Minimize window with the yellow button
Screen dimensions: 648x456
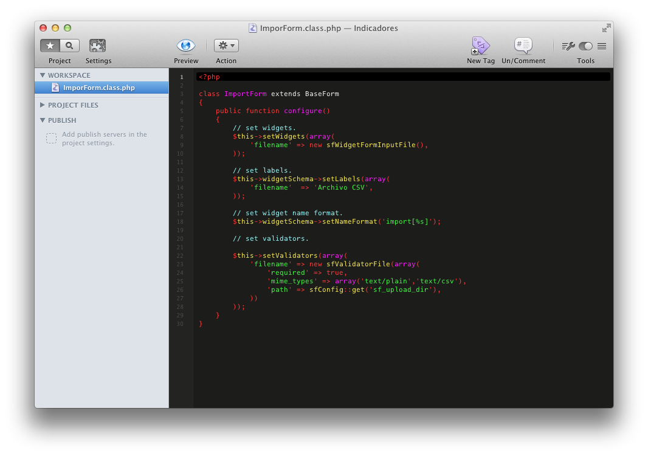[x=55, y=28]
